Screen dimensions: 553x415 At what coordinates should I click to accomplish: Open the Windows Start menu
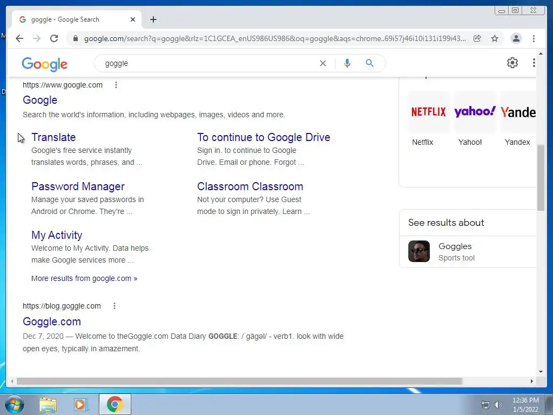coord(15,404)
